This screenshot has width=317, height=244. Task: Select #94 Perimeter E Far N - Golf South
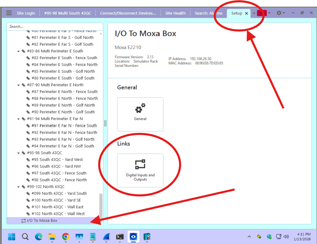pos(63,146)
